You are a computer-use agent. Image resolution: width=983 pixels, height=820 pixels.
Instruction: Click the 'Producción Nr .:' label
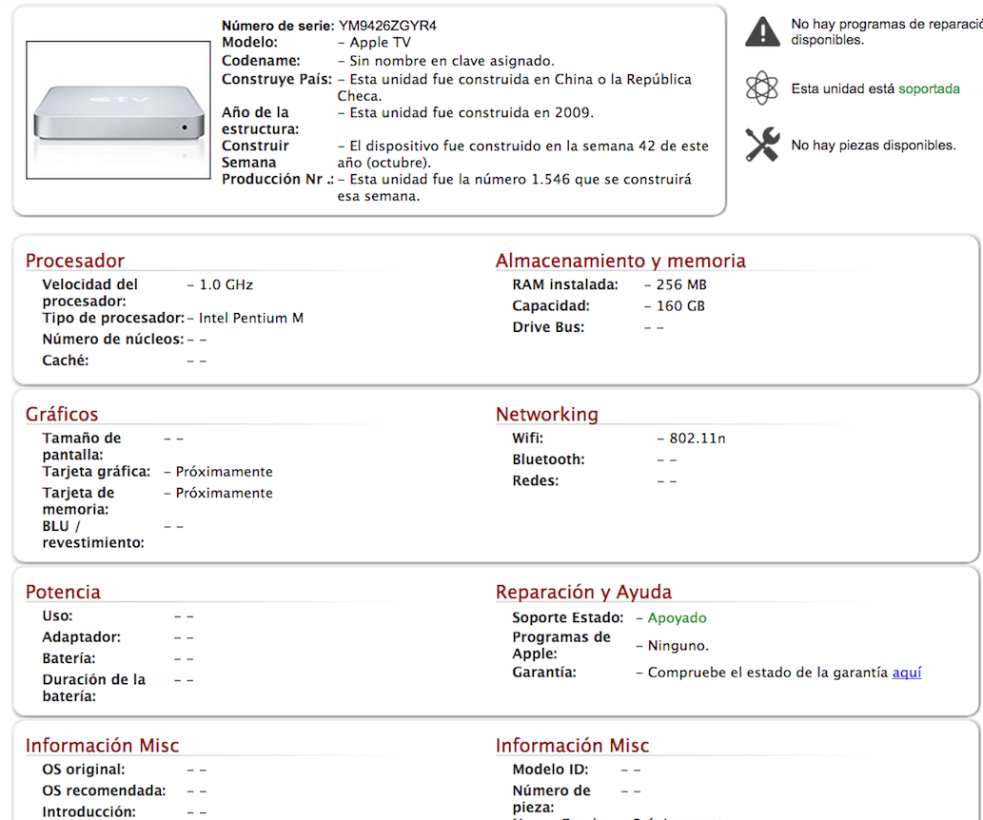(278, 180)
